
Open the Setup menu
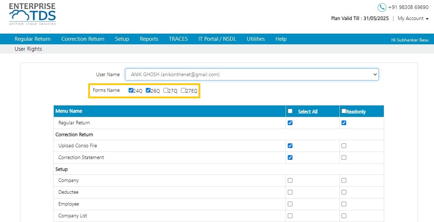(x=122, y=39)
